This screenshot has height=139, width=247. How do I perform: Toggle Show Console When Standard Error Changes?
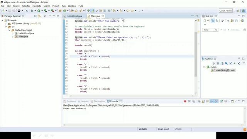(x=216, y=101)
